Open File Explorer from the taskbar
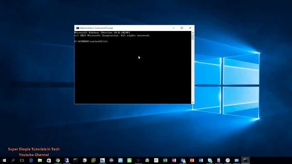 pyautogui.click(x=40, y=160)
